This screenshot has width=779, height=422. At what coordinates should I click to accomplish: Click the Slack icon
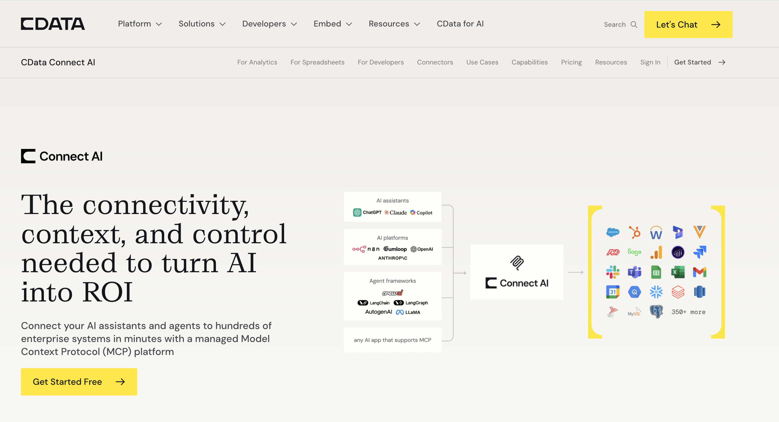pyautogui.click(x=613, y=272)
